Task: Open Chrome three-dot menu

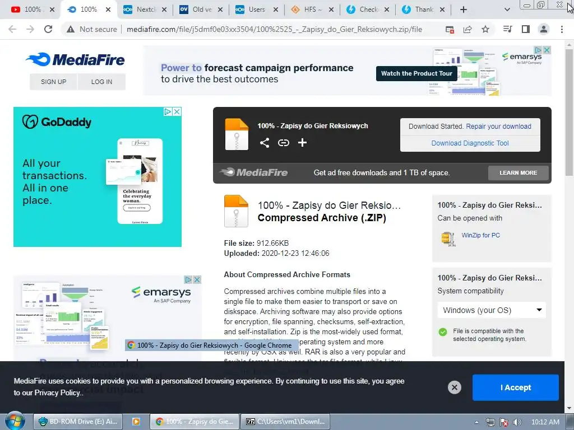Action: pos(562,29)
